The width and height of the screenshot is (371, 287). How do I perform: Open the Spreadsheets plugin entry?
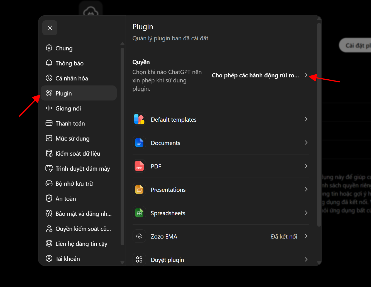pos(221,213)
